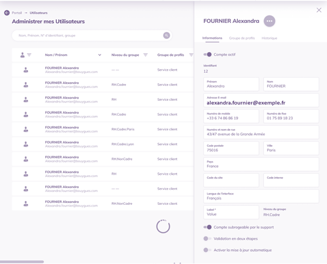
Task: Click the user icon in the RH.Cadre.Paris row
Action: coord(24,129)
